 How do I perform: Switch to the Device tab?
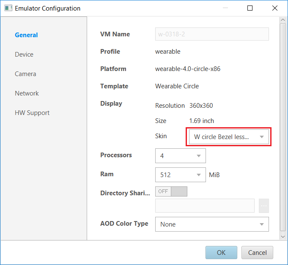(x=24, y=55)
